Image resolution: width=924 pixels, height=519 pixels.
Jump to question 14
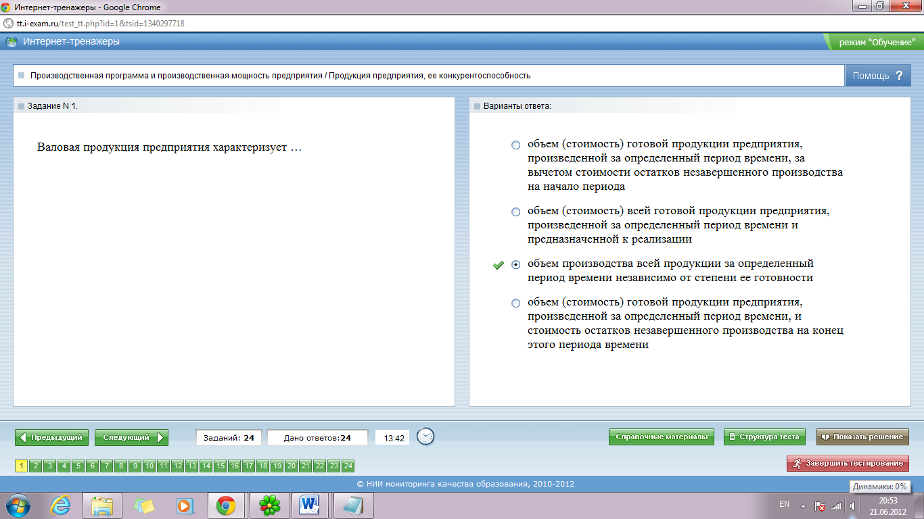(x=206, y=466)
